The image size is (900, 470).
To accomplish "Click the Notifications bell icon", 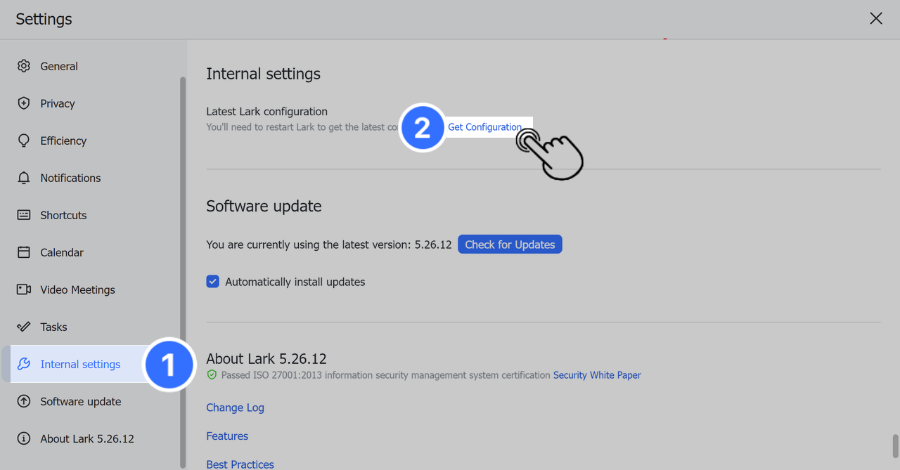I will click(x=24, y=178).
